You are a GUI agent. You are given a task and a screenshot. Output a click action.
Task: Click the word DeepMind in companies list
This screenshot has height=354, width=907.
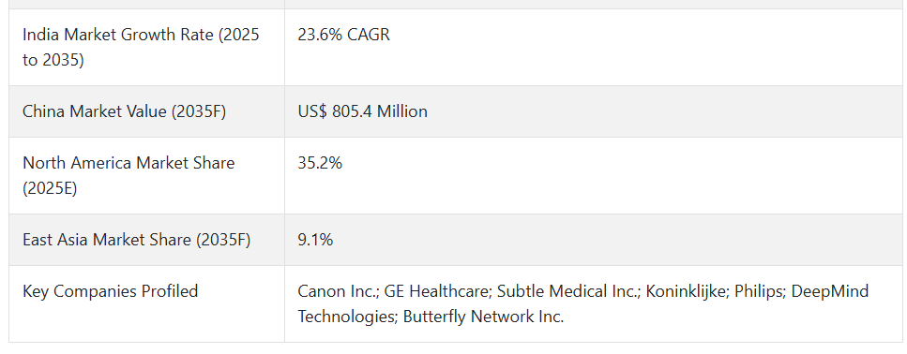[829, 291]
